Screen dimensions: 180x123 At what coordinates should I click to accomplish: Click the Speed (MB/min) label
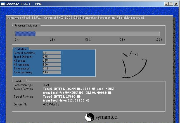click(23, 57)
